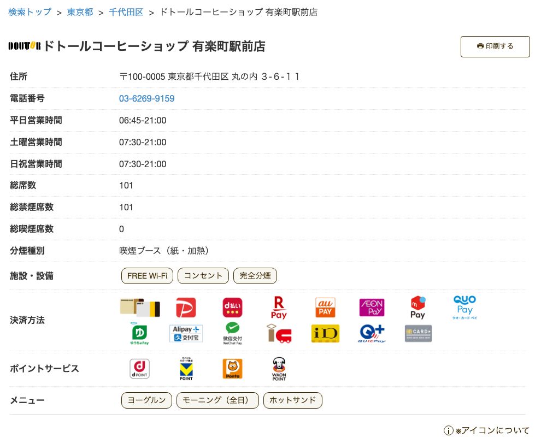Select the ヨーグルン menu tag
This screenshot has width=541, height=437.
pyautogui.click(x=146, y=400)
